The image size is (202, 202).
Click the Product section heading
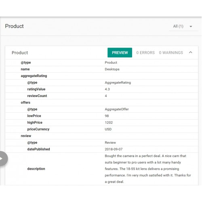[x=14, y=26]
